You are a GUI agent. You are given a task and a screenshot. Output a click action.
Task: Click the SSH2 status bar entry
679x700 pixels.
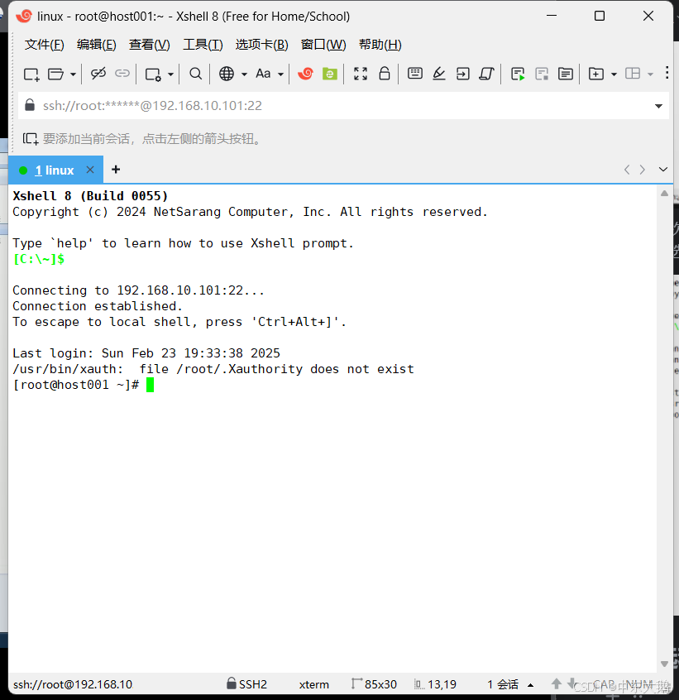[x=246, y=684]
